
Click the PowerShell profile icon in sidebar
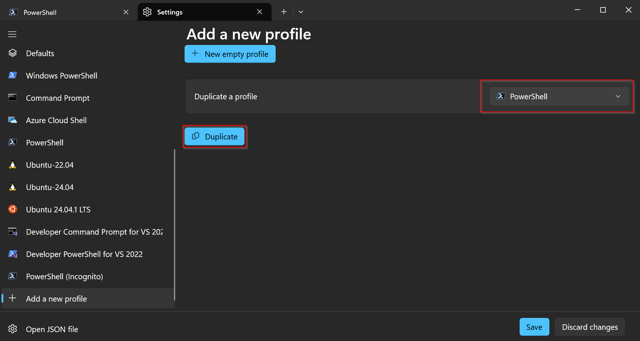coord(13,142)
